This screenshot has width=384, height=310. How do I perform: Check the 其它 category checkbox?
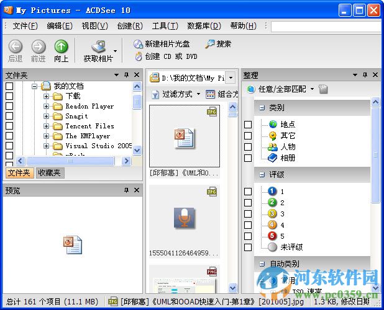pyautogui.click(x=248, y=136)
